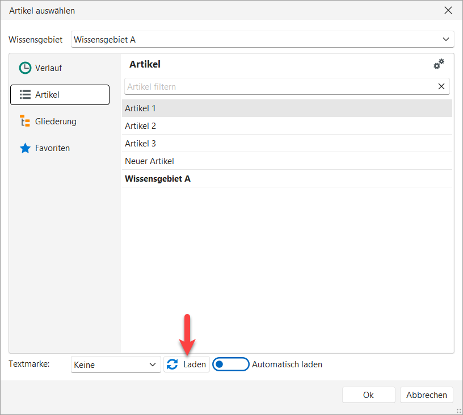Open settings via the gears icon

click(439, 65)
